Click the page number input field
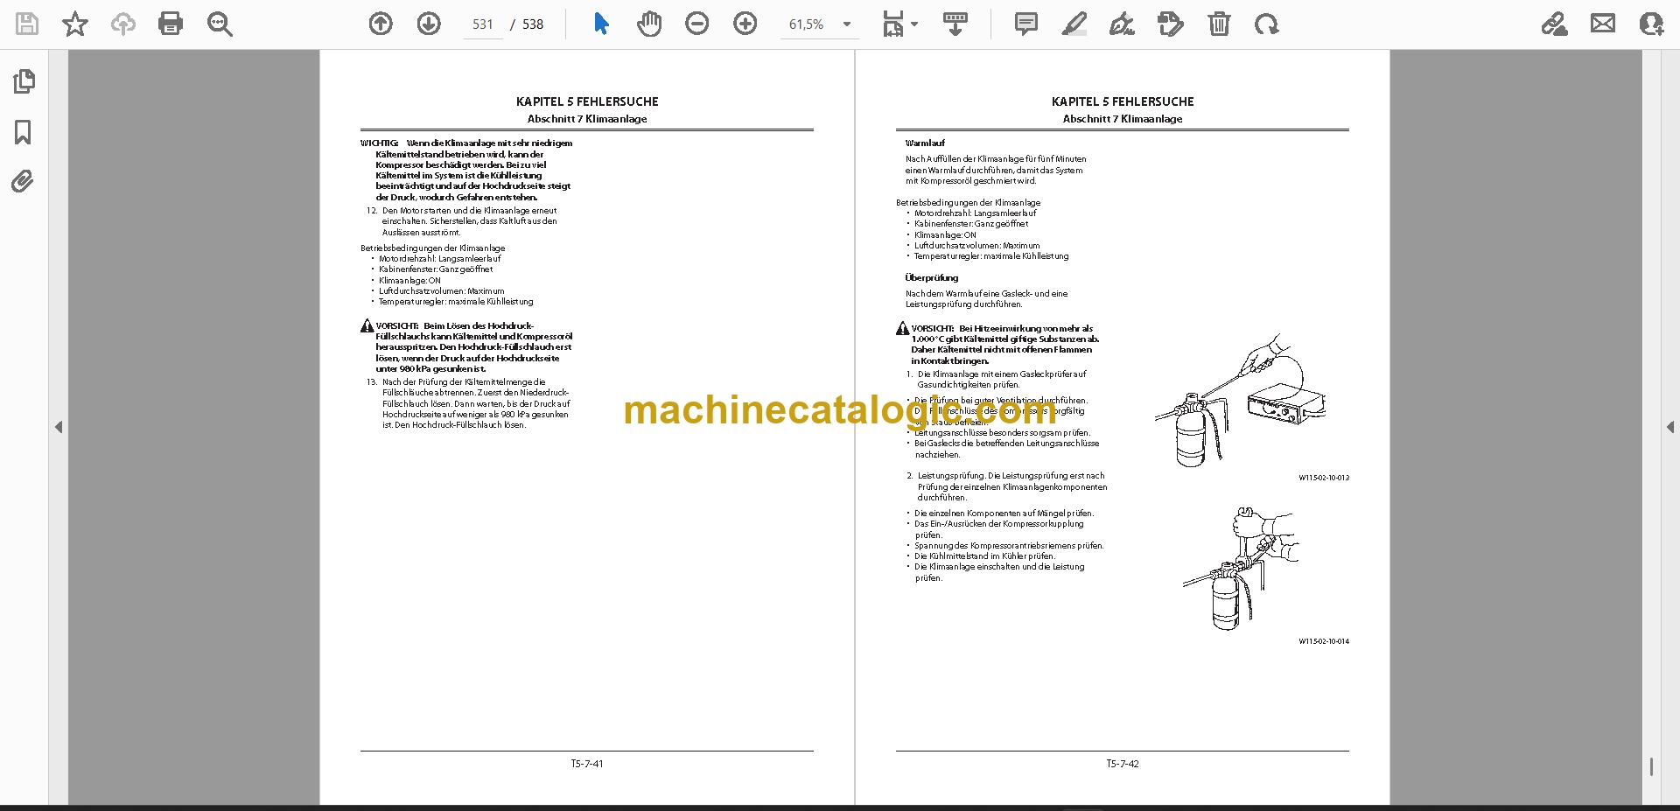 [483, 24]
